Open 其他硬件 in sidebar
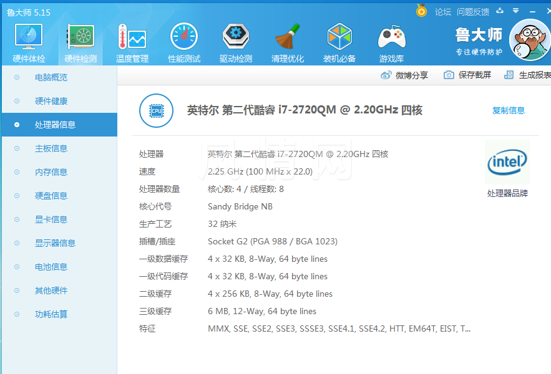The image size is (551, 374). point(59,290)
